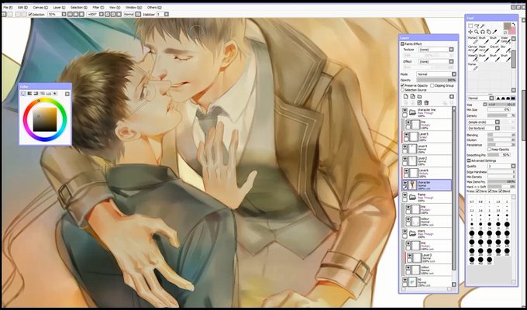Toggle Selection checkbox in top toolbar
527x310 pixels.
pyautogui.click(x=30, y=15)
